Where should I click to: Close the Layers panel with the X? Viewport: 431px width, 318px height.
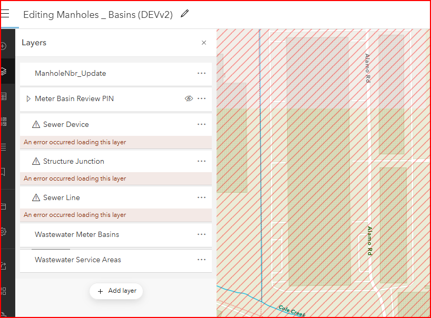[x=204, y=43]
